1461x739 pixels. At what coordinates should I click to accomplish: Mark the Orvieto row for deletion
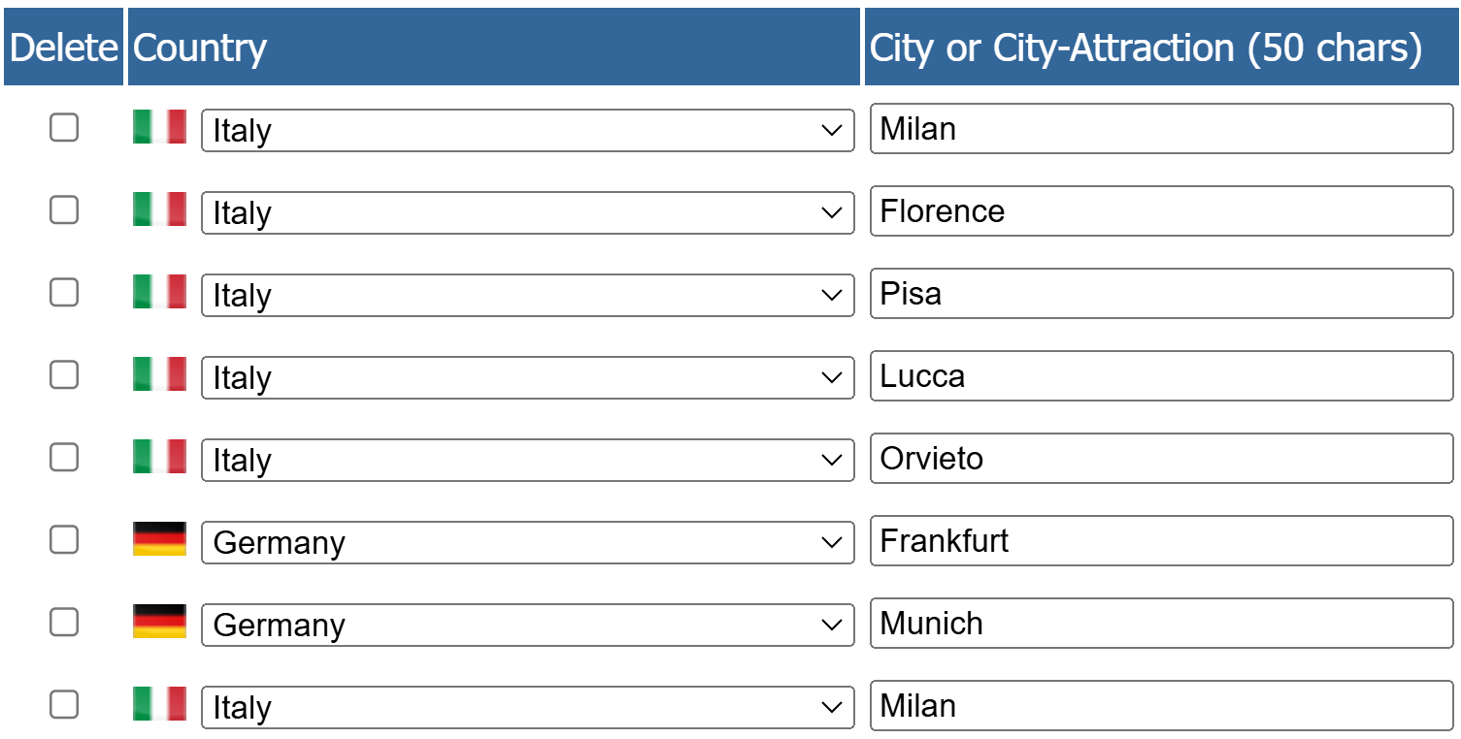coord(64,457)
